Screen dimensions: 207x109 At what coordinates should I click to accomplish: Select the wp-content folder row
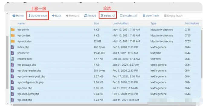tap(106, 36)
